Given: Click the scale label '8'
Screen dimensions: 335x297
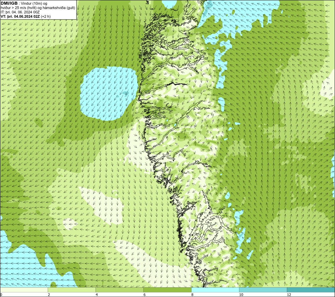Looking at the screenshot, I should click(193, 295).
